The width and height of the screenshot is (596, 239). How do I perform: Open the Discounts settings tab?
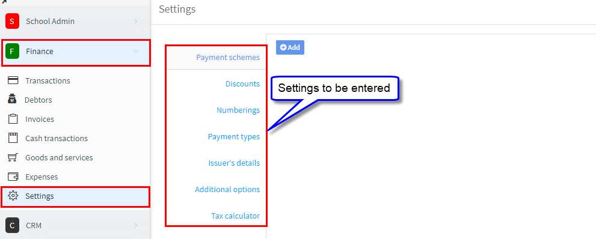pos(242,84)
